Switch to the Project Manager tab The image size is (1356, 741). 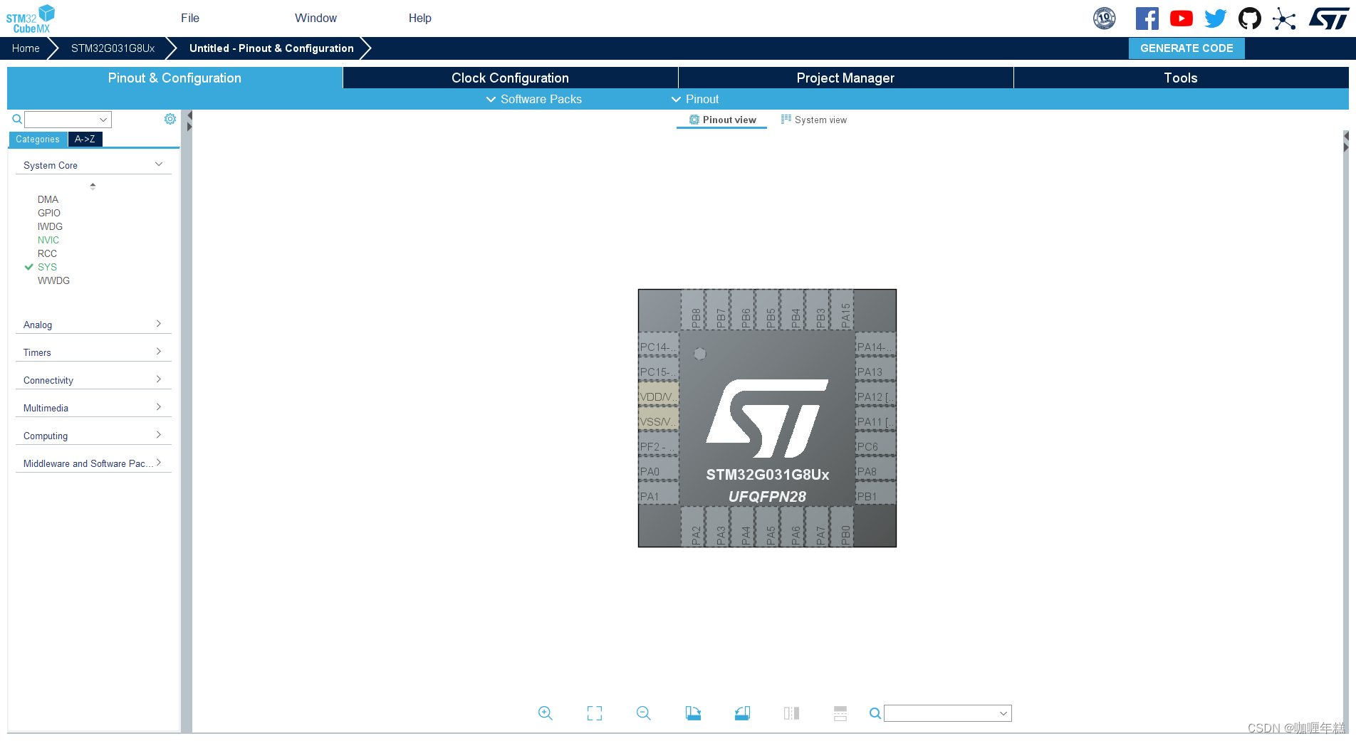click(845, 78)
